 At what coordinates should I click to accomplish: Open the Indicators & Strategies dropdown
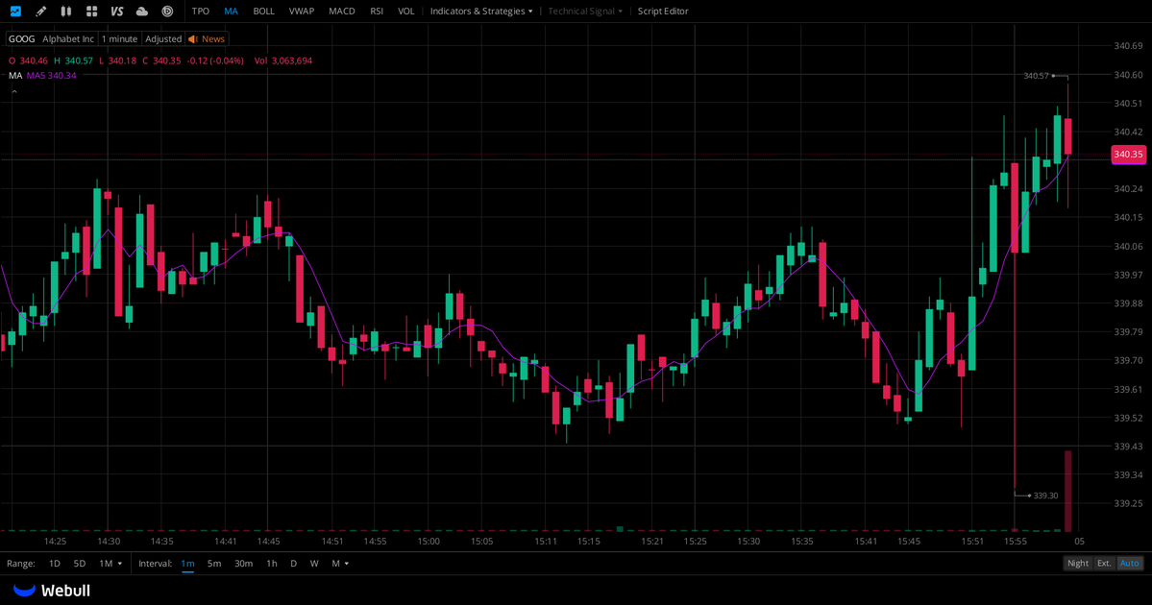tap(481, 11)
